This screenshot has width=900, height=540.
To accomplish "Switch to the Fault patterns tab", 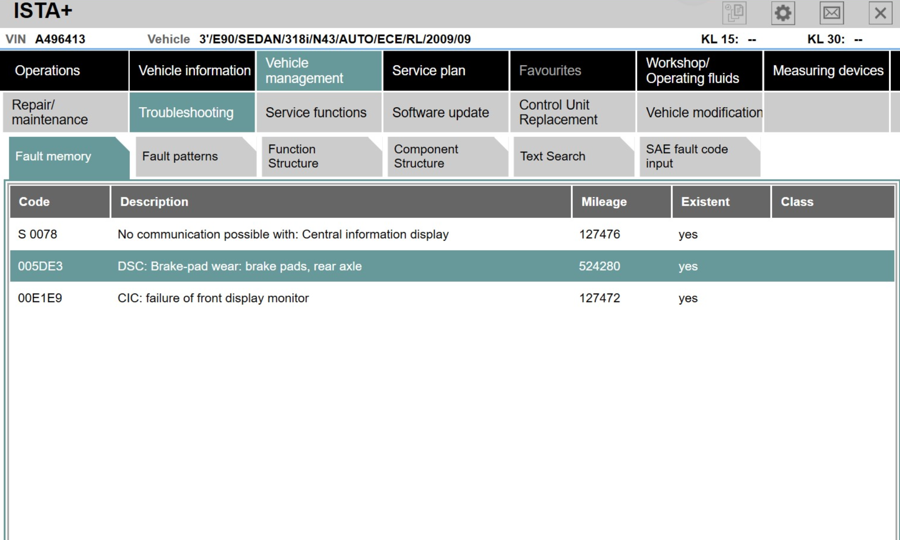I will [x=196, y=157].
